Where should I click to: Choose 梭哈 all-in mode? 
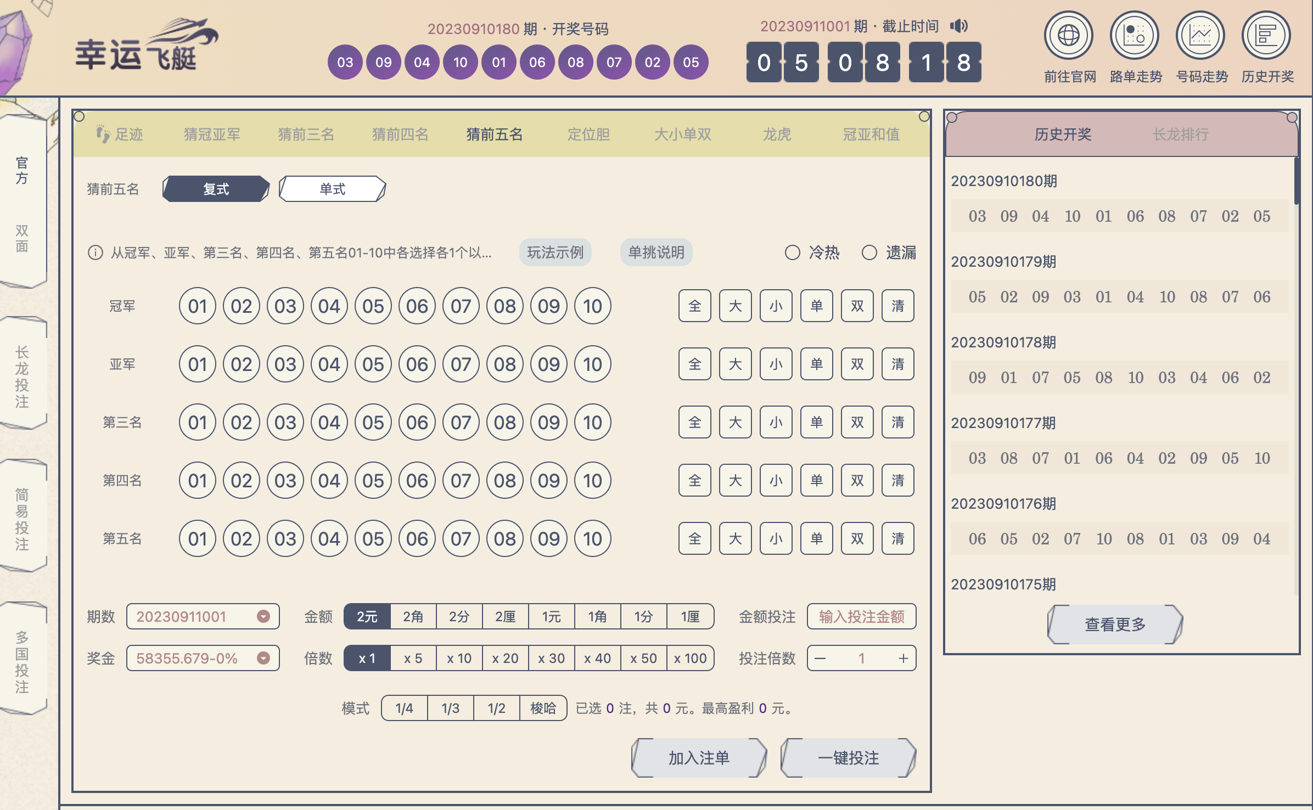pos(543,708)
